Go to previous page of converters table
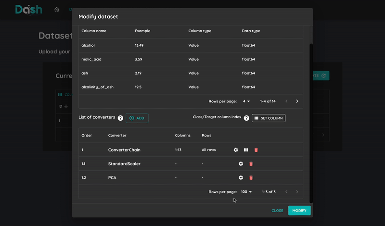385x226 pixels. point(286,192)
